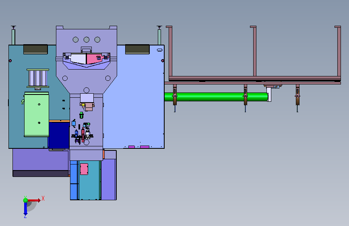This screenshot has width=349, height=226.
Task: Select the white half of the hopper part
Action: [78, 58]
